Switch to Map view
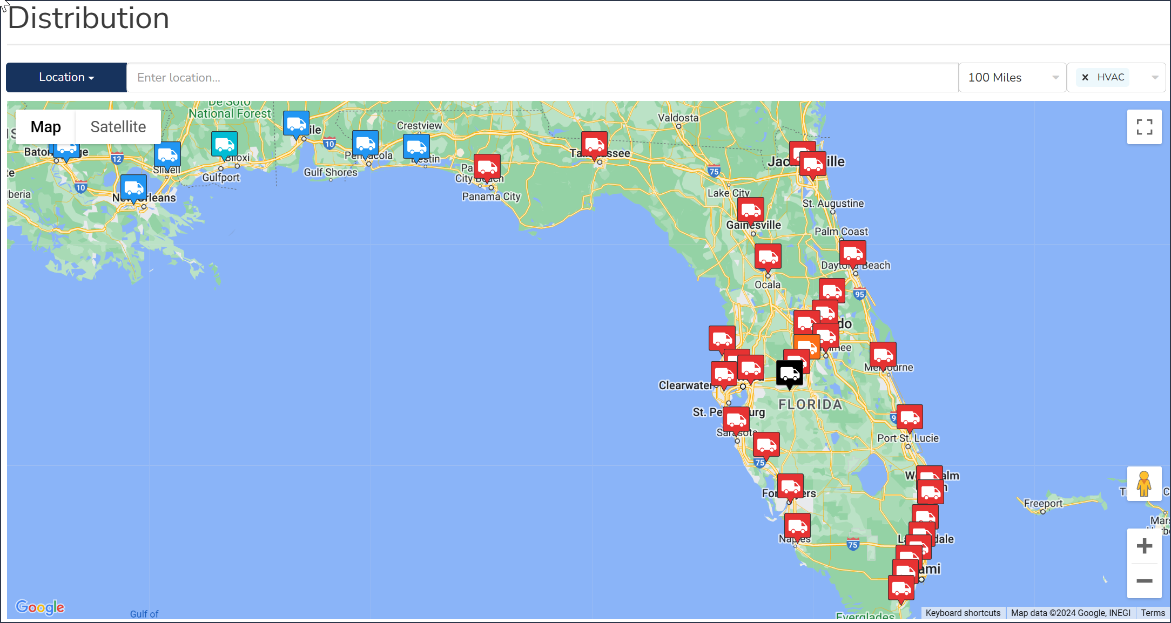The width and height of the screenshot is (1171, 623). (x=45, y=127)
